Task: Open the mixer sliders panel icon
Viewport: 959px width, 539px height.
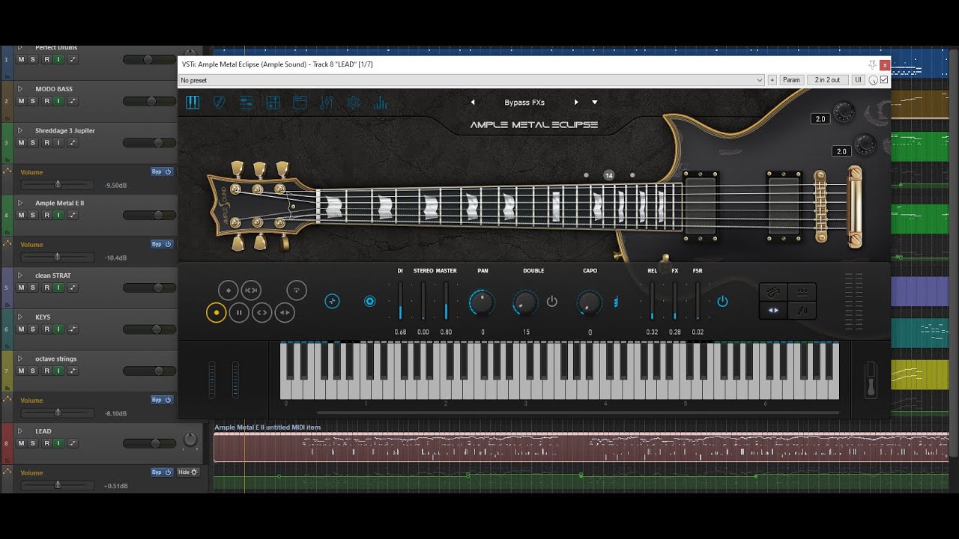Action: pyautogui.click(x=327, y=103)
